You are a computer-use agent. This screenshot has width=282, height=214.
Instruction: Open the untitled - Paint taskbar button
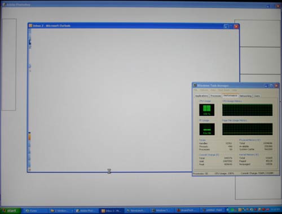[213, 210]
